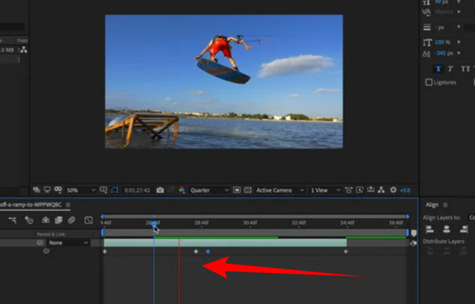Open the 50% magnification dropdown
Image resolution: width=475 pixels, height=304 pixels.
click(x=81, y=190)
